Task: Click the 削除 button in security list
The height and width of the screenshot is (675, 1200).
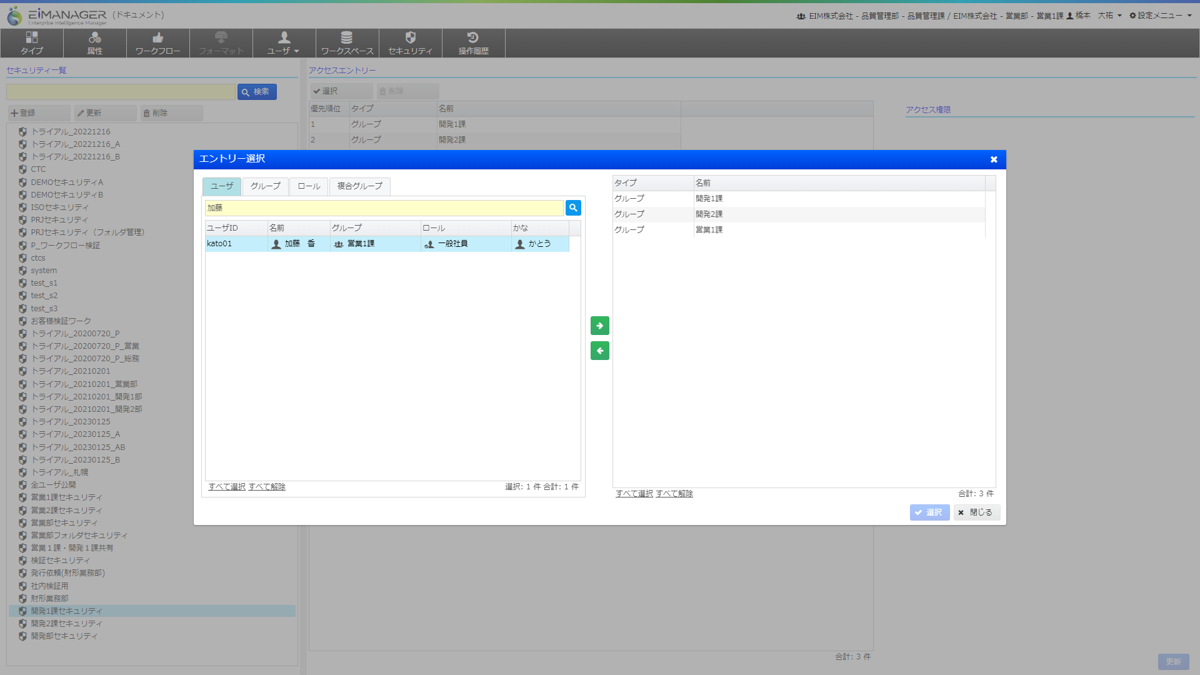Action: [x=171, y=113]
